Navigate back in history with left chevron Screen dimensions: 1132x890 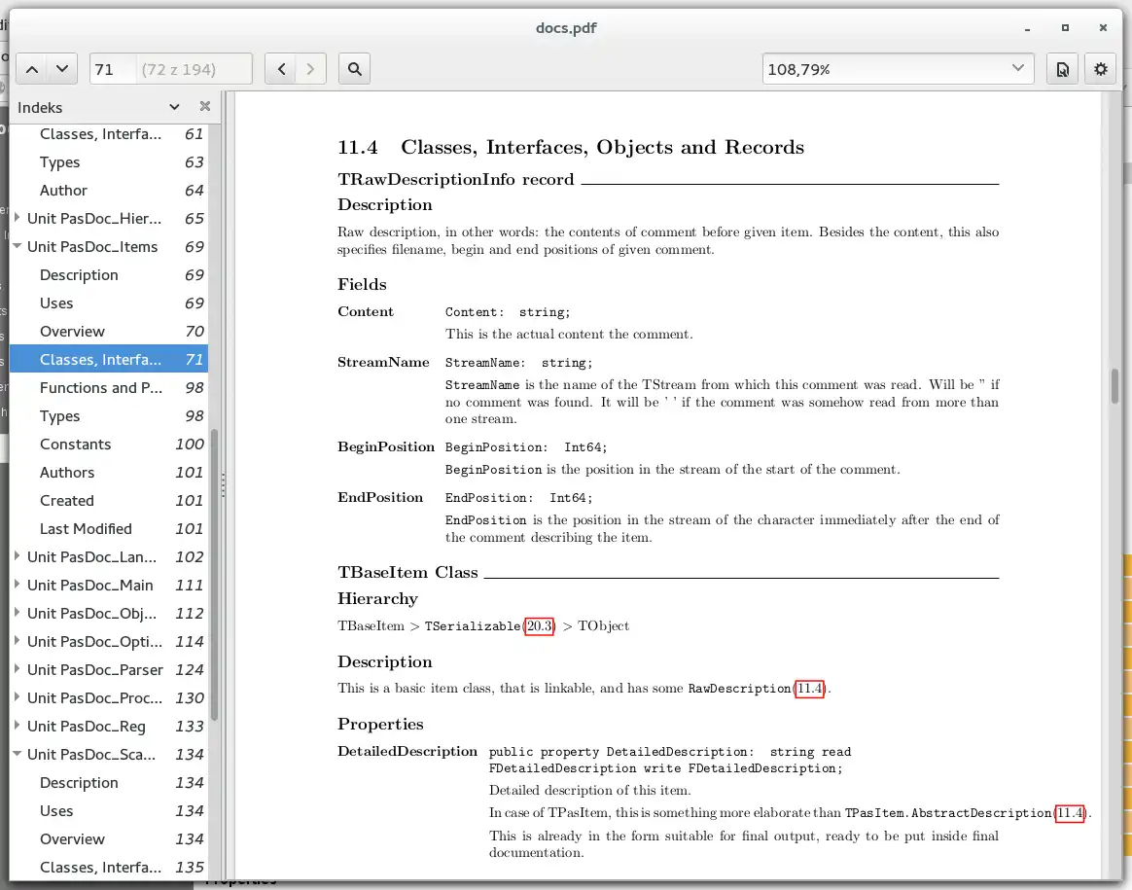pos(281,69)
